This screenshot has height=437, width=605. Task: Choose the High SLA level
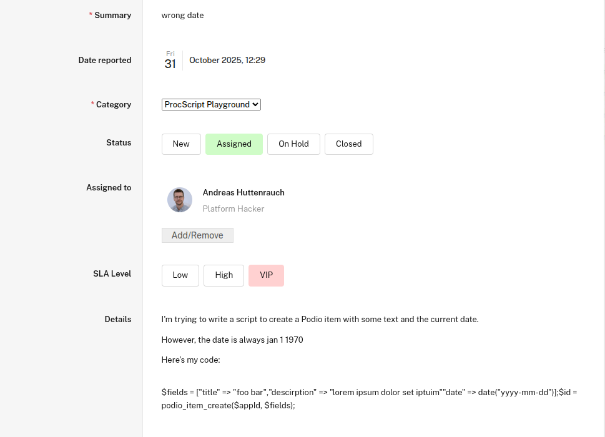(x=224, y=275)
